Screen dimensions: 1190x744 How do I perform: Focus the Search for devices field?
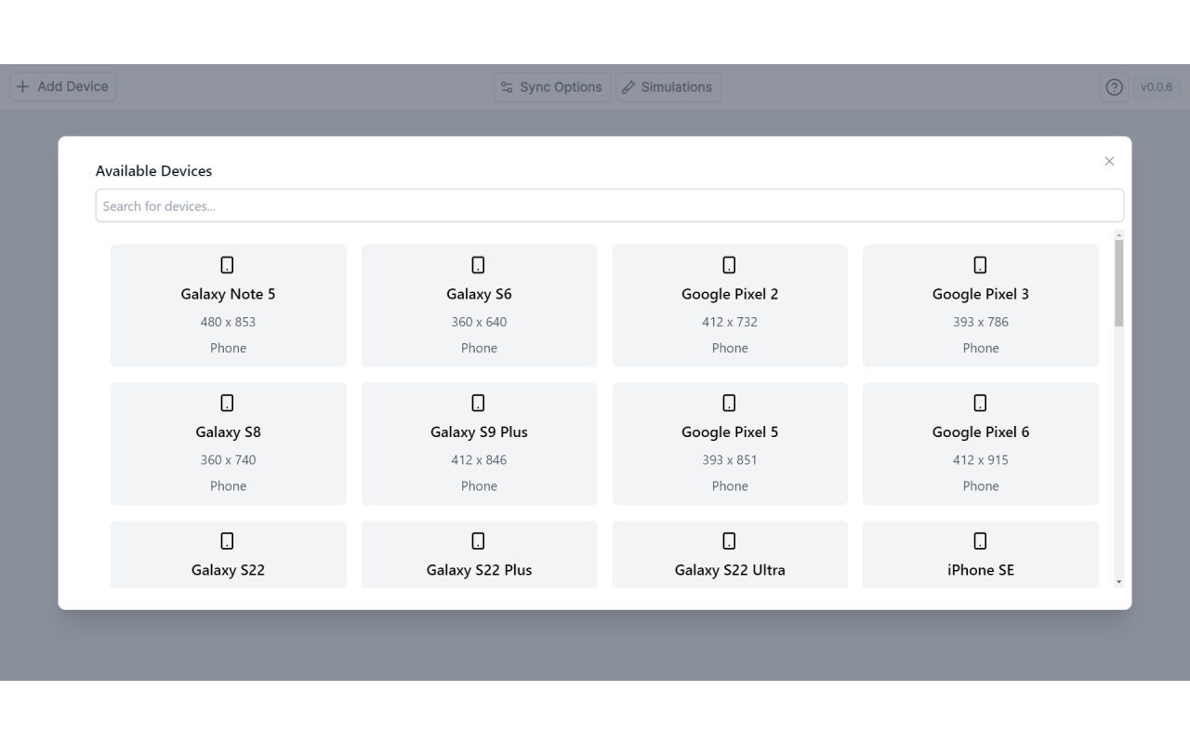[x=610, y=206]
